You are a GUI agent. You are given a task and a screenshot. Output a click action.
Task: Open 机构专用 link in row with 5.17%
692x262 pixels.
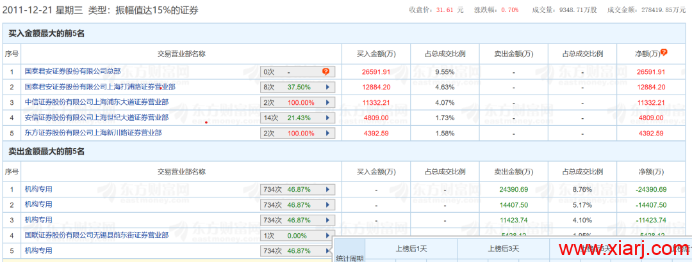pyautogui.click(x=38, y=204)
